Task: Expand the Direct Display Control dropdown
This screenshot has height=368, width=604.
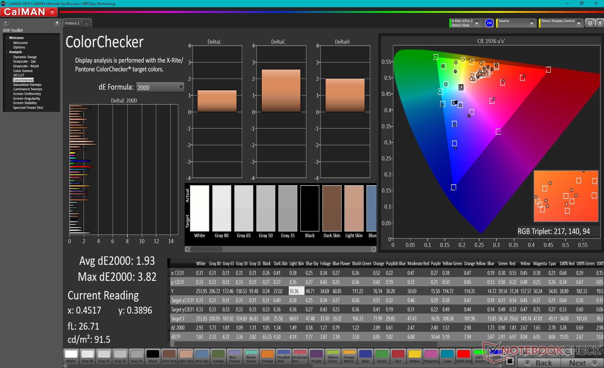Action: pyautogui.click(x=579, y=23)
